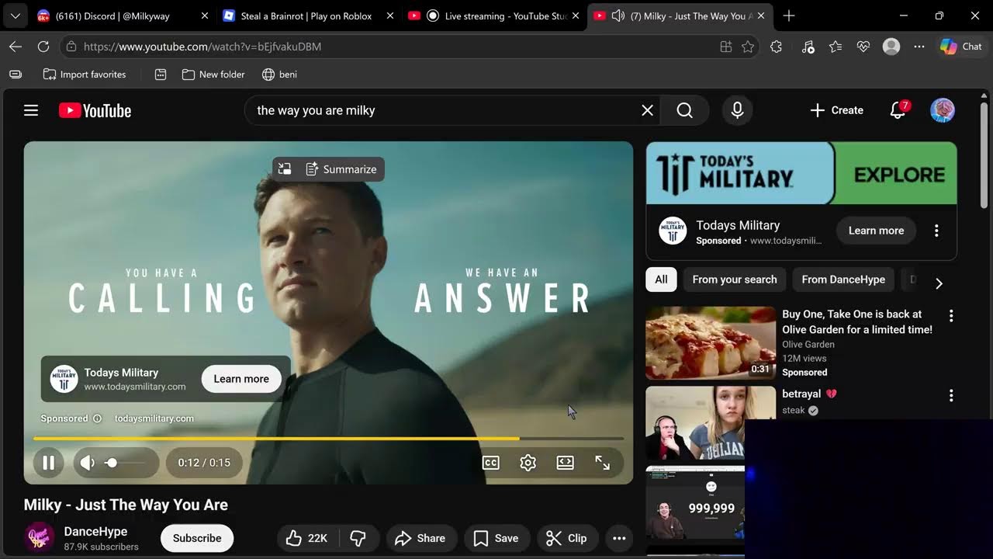Open the Olive Garden video thumbnail
993x559 pixels.
(711, 342)
